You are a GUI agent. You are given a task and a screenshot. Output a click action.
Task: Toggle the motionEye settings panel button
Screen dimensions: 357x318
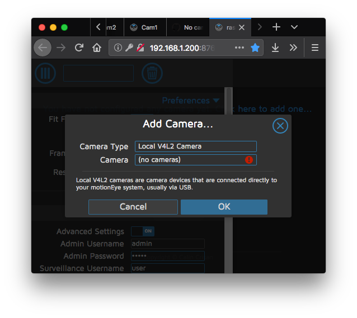[x=45, y=73]
